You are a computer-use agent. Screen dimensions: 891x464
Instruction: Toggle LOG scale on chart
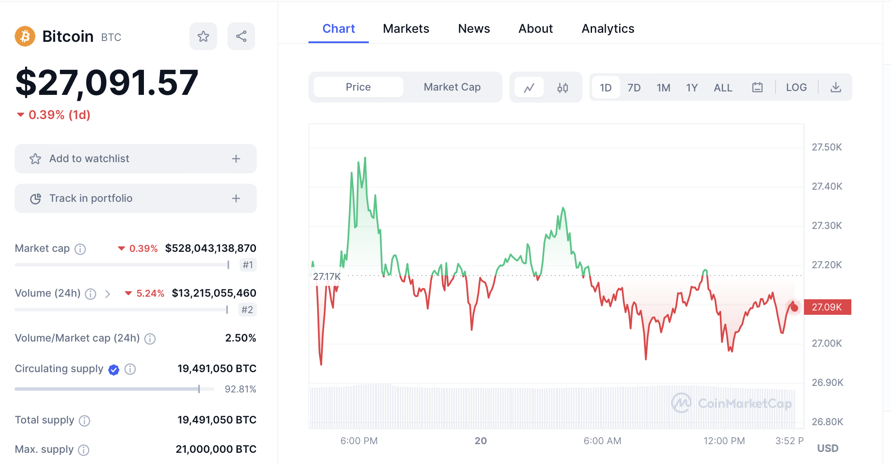point(796,88)
